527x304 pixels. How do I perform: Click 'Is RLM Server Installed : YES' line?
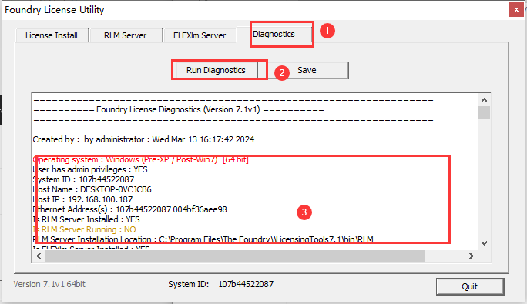coord(86,219)
